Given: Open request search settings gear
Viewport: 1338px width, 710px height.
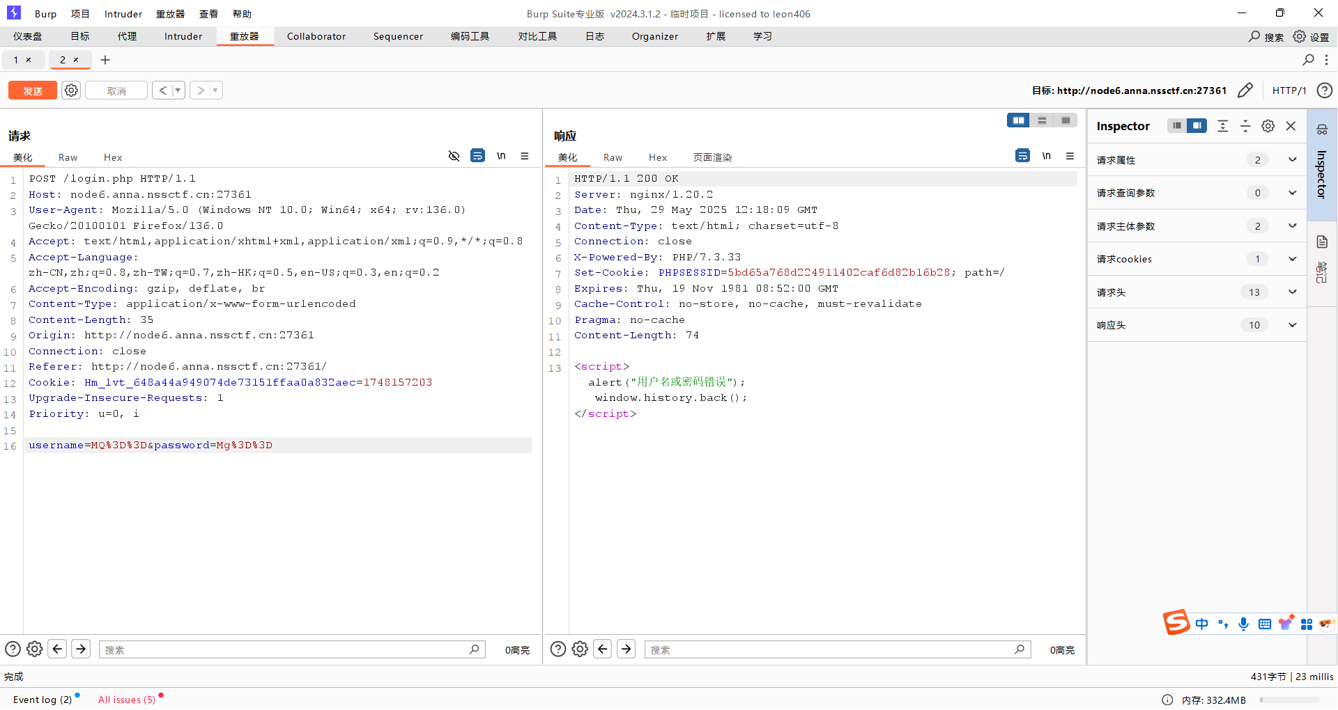Looking at the screenshot, I should 35,649.
